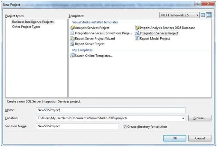217x147 pixels.
Task: Click the OK button
Action: tap(174, 138)
